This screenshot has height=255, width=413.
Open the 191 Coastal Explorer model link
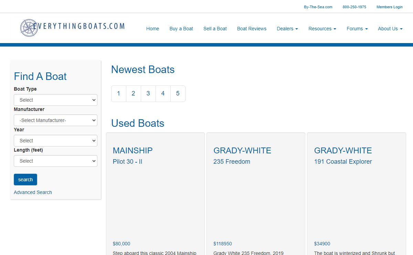pos(343,162)
